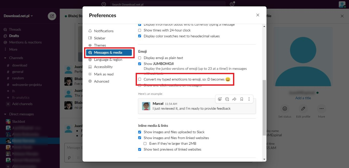Image resolution: width=349 pixels, height=168 pixels.
Task: Open the Download.net.pl workspace menu
Action: (x=18, y=16)
